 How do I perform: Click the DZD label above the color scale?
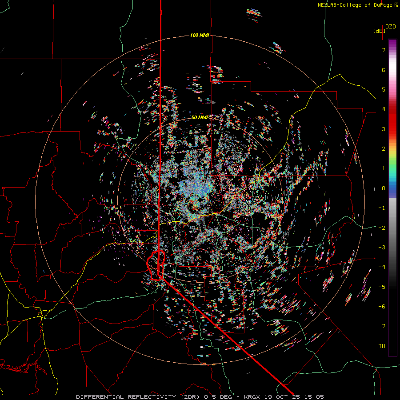(391, 27)
